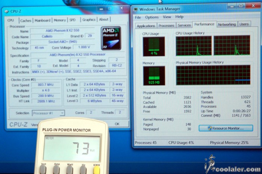Select the CPU tab in CPU-Z
Viewport: 262px width, 174px height.
11,20
